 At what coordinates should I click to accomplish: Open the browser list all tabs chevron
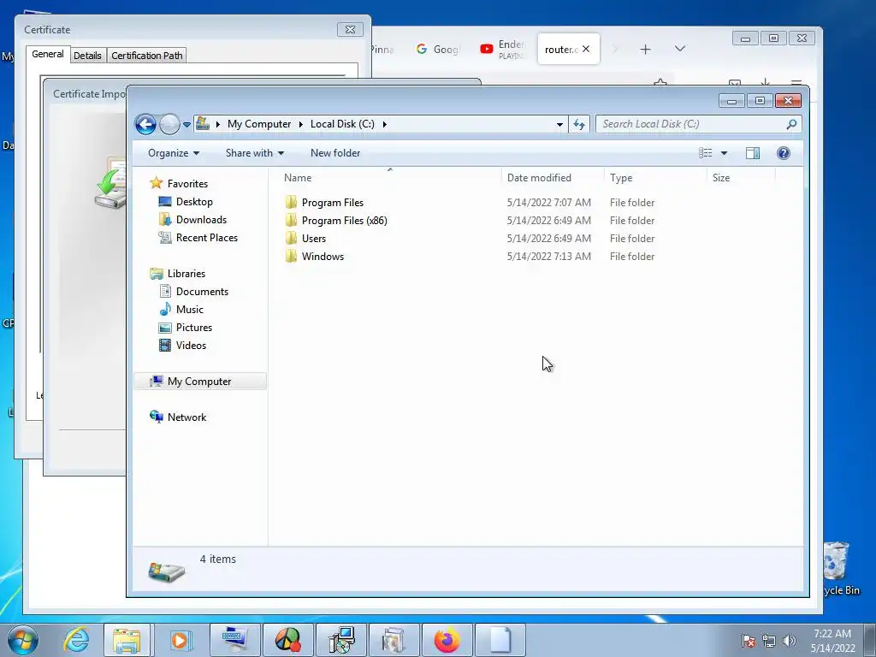tap(680, 49)
